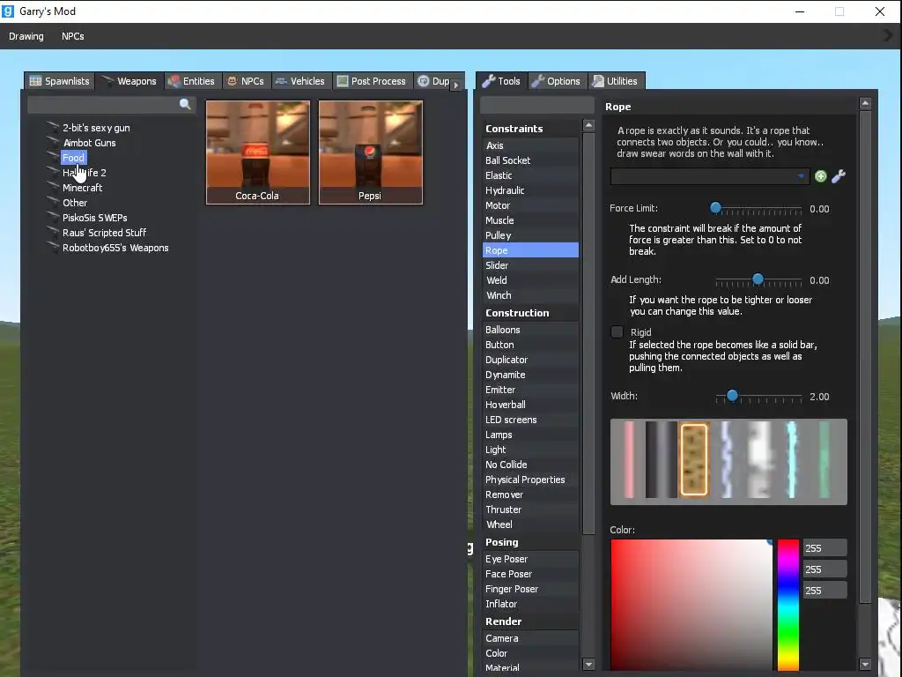This screenshot has width=902, height=677.
Task: Click the green add preset icon
Action: click(x=820, y=176)
